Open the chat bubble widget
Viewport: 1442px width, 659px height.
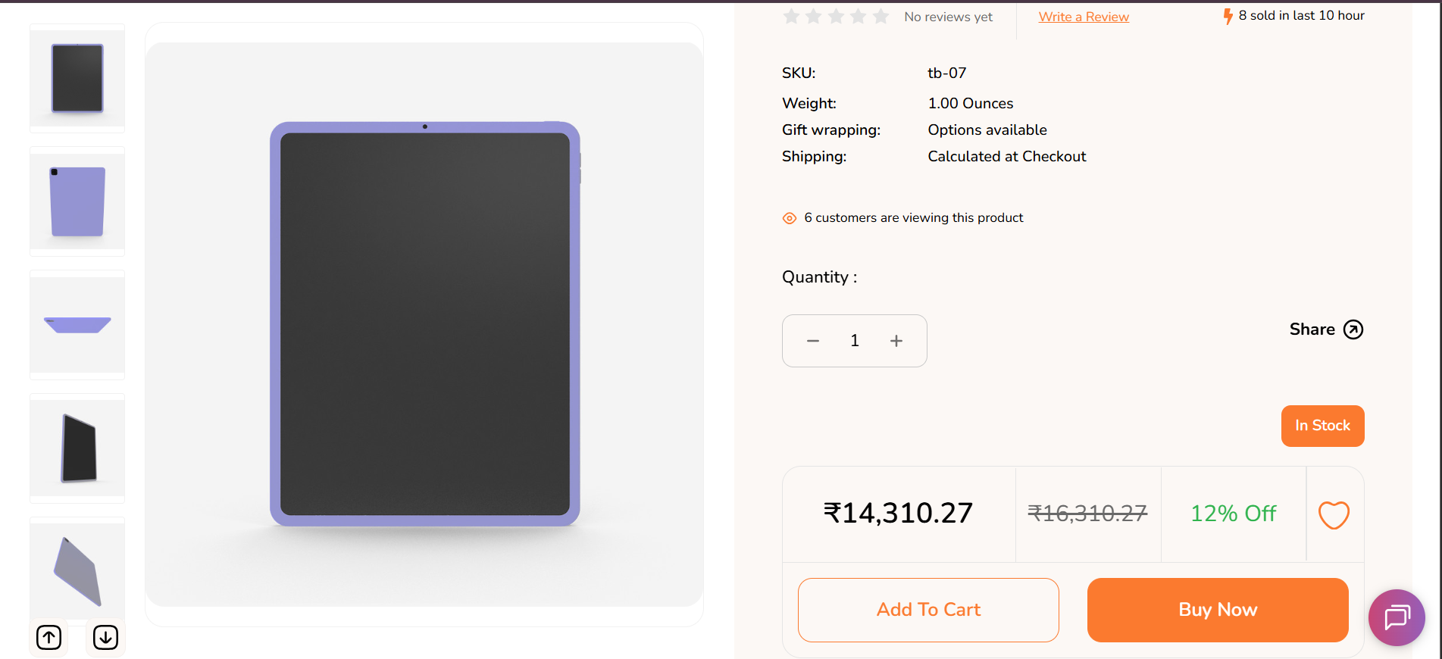coord(1397,617)
